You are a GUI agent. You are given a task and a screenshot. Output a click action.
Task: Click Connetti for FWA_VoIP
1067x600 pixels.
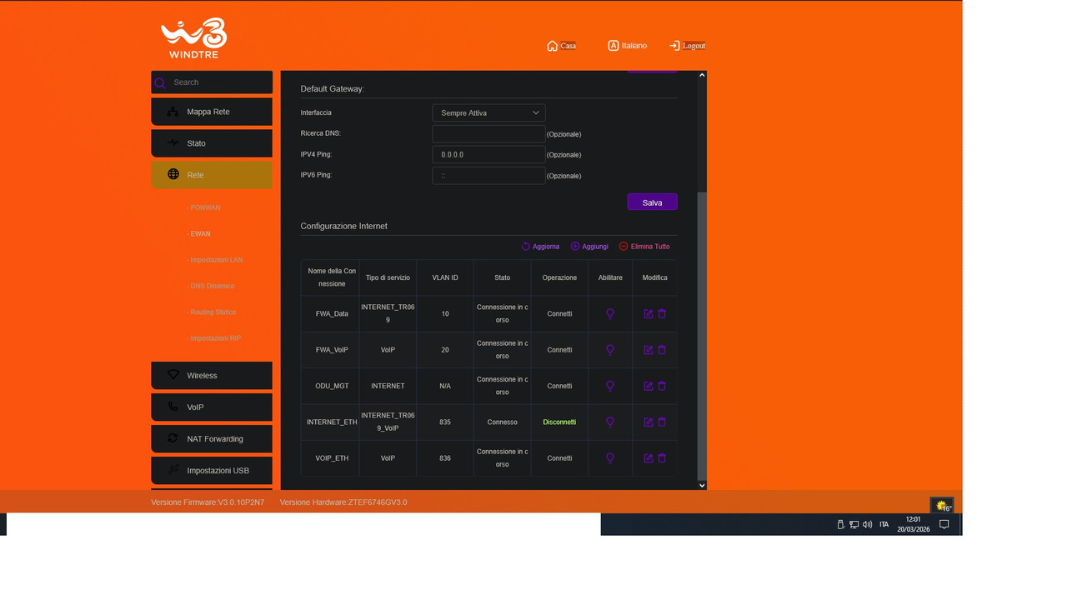click(559, 350)
